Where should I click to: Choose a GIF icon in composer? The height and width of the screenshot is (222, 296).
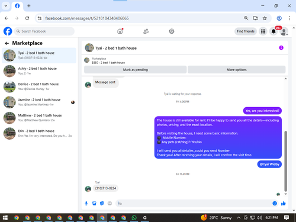click(x=110, y=204)
